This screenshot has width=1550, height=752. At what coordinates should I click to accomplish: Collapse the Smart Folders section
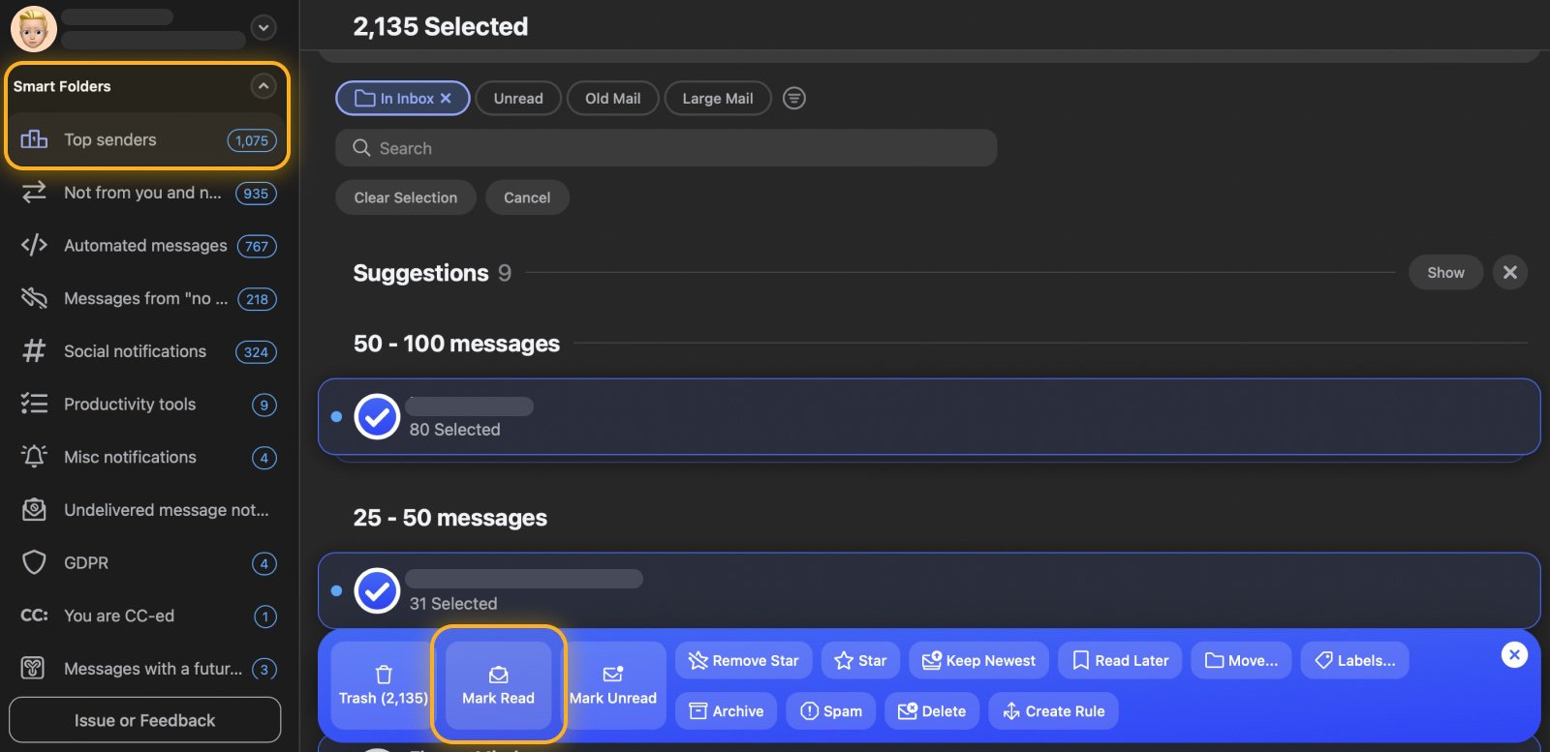[263, 86]
